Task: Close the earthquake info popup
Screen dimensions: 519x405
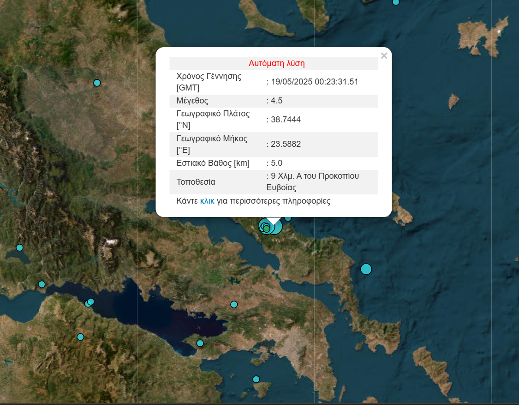Action: click(384, 56)
